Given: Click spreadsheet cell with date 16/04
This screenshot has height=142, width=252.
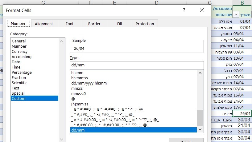Looking at the screenshot, I should pyautogui.click(x=242, y=95).
